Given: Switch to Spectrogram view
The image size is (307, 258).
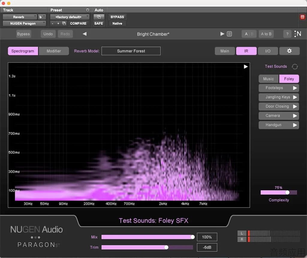Looking at the screenshot, I should click(x=23, y=51).
